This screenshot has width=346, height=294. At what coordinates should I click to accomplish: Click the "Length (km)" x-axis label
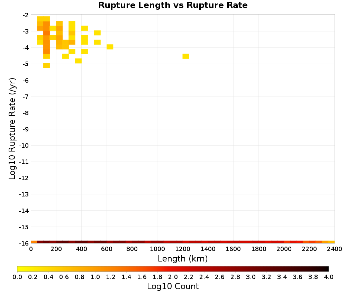[x=183, y=258]
